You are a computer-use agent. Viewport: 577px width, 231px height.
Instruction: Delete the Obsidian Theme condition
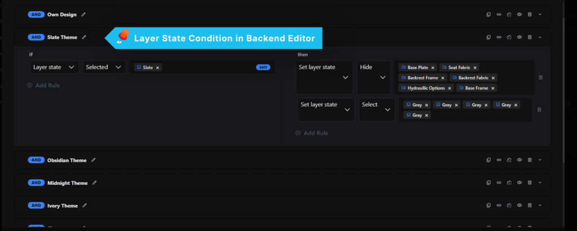click(x=530, y=160)
